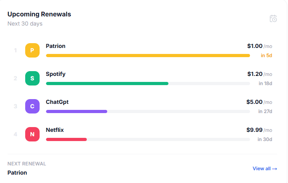
Task: Click the Spotify green progress bar
Action: [107, 84]
